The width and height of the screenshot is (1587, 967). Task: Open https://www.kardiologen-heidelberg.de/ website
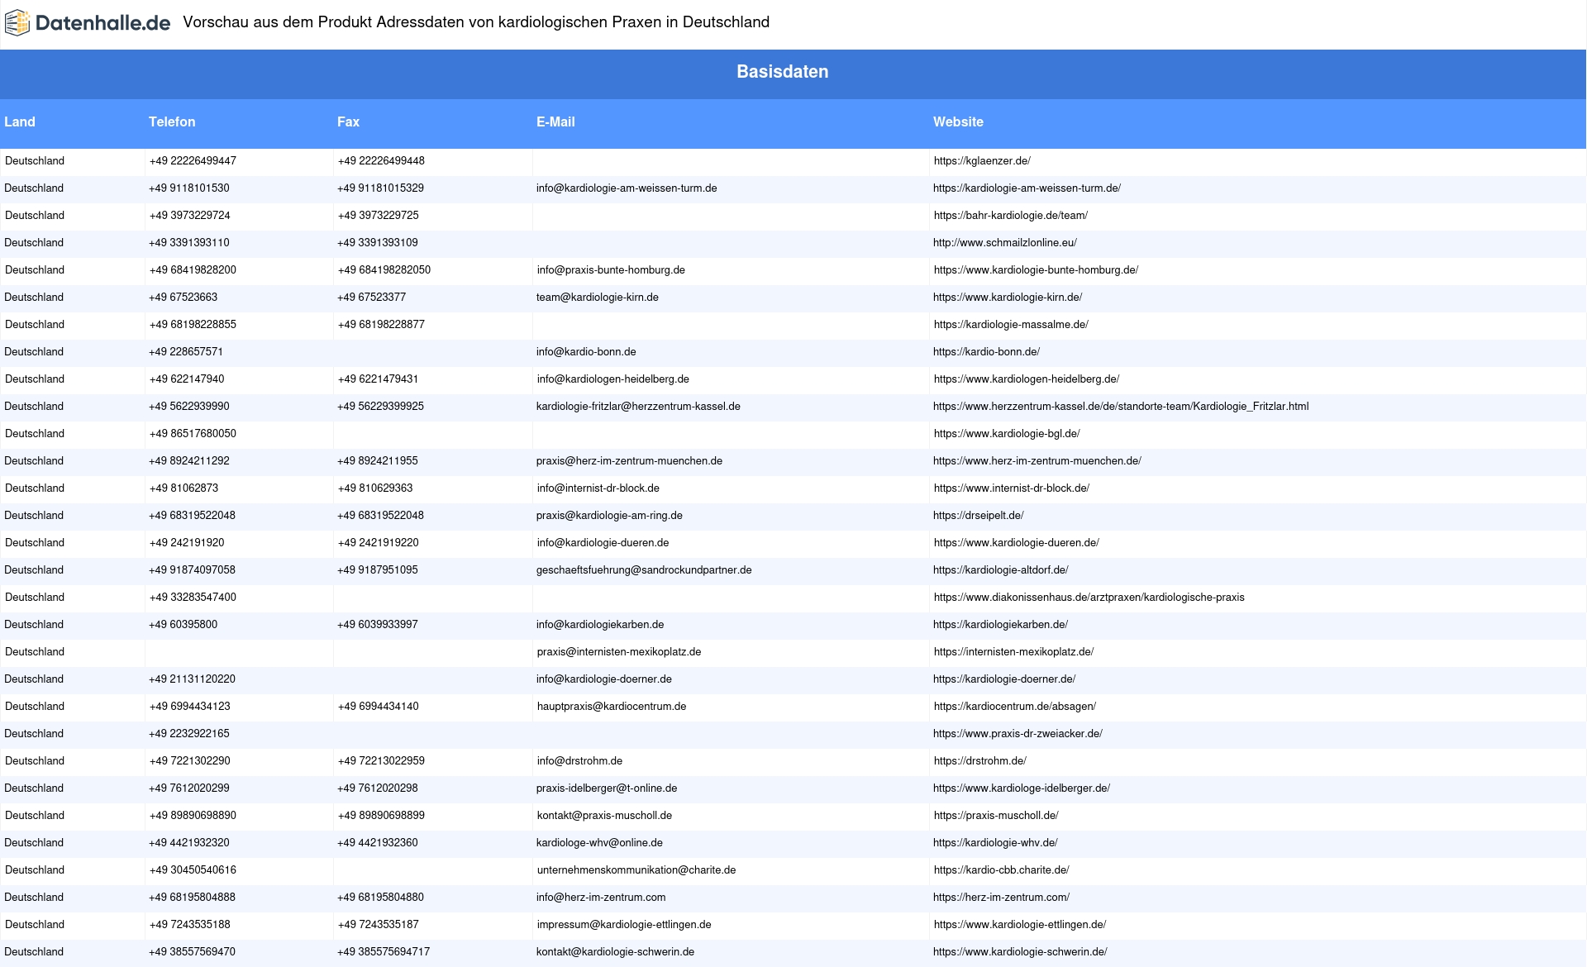pos(1027,379)
